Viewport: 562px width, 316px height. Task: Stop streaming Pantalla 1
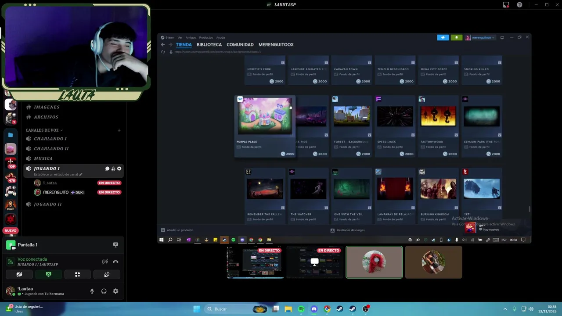pyautogui.click(x=115, y=245)
